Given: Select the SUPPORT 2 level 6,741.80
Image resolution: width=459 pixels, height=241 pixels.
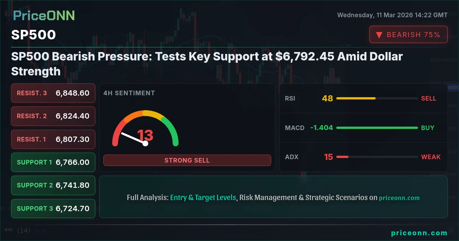Looking at the screenshot, I should [53, 185].
